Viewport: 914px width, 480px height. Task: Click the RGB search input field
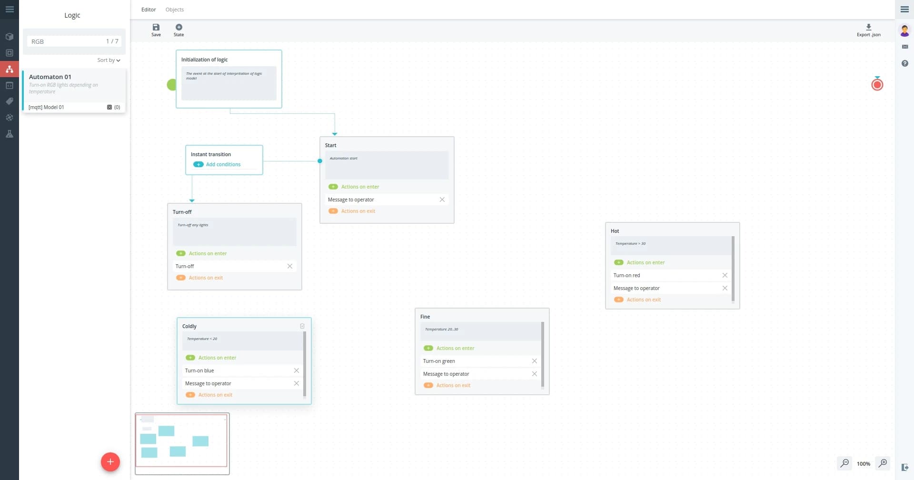click(67, 41)
